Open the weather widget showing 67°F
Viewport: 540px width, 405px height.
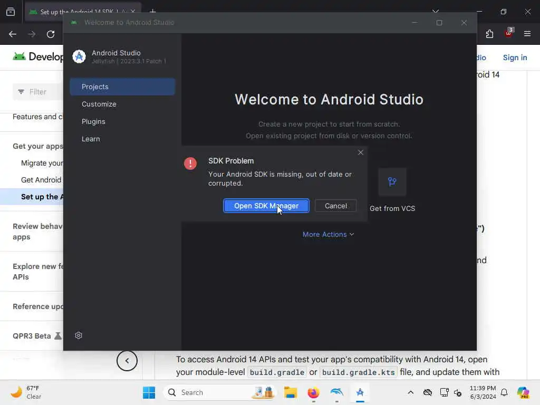(26, 392)
